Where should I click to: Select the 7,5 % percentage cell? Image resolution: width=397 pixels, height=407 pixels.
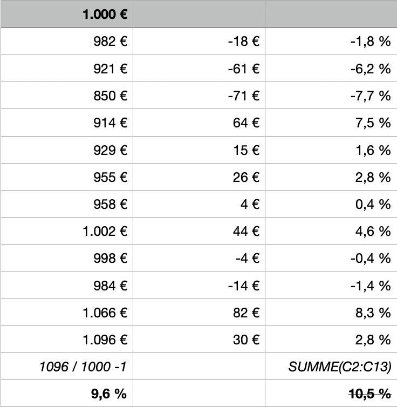coord(373,123)
